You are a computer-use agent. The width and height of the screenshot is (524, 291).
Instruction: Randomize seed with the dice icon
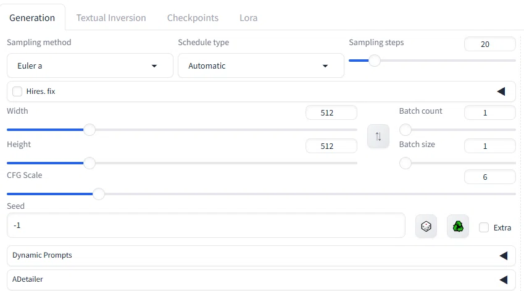click(426, 227)
